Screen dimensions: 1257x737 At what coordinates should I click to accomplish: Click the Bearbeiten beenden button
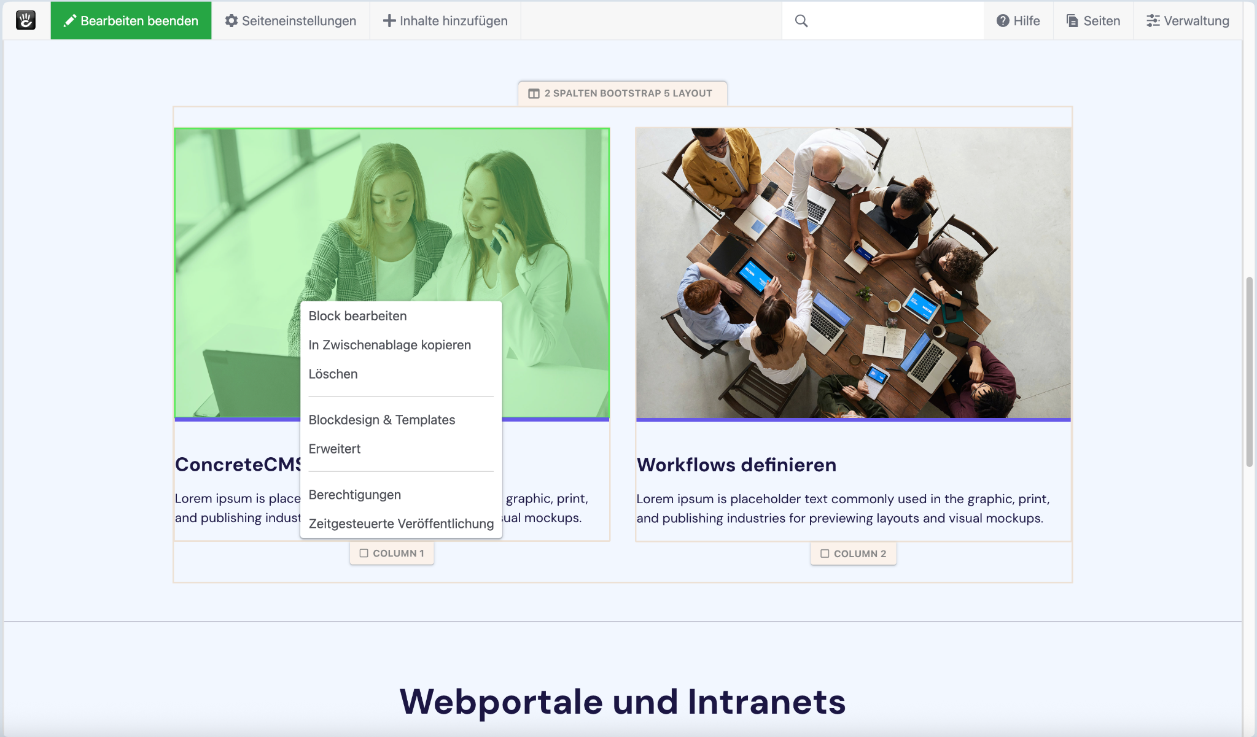pyautogui.click(x=131, y=20)
